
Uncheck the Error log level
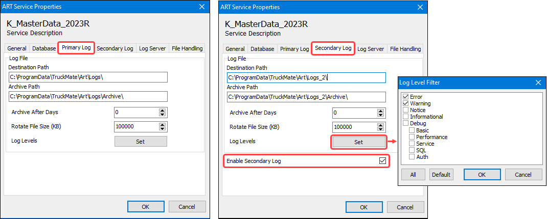point(406,97)
